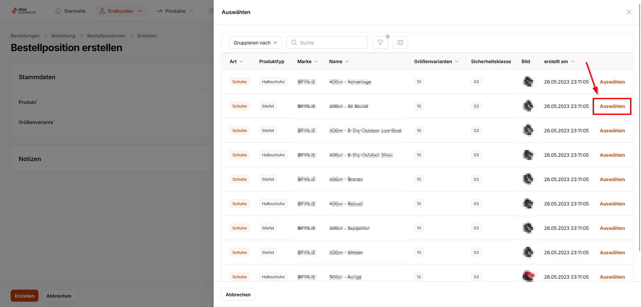
Task: Click Abbrechen at the panel bottom
Action: click(238, 295)
